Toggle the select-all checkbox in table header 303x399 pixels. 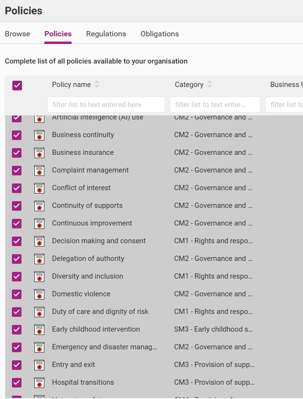pos(17,85)
